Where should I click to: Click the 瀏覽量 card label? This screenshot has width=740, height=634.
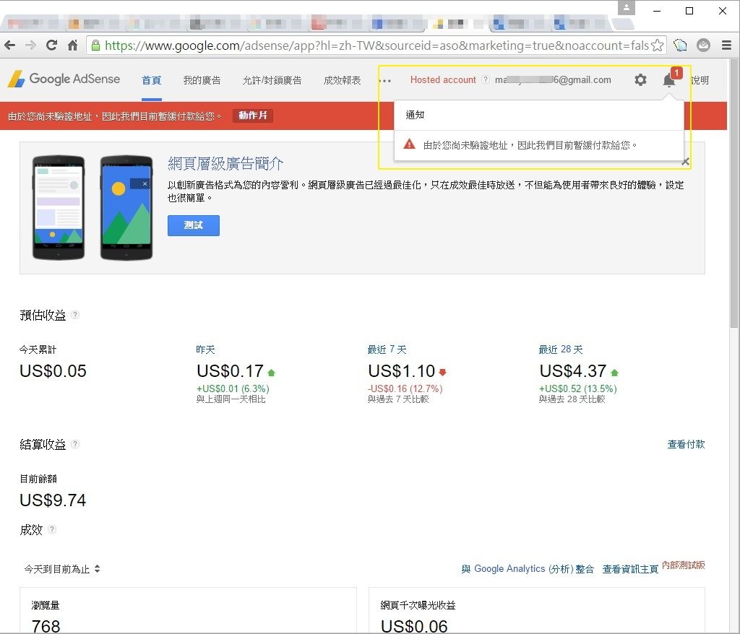(46, 605)
